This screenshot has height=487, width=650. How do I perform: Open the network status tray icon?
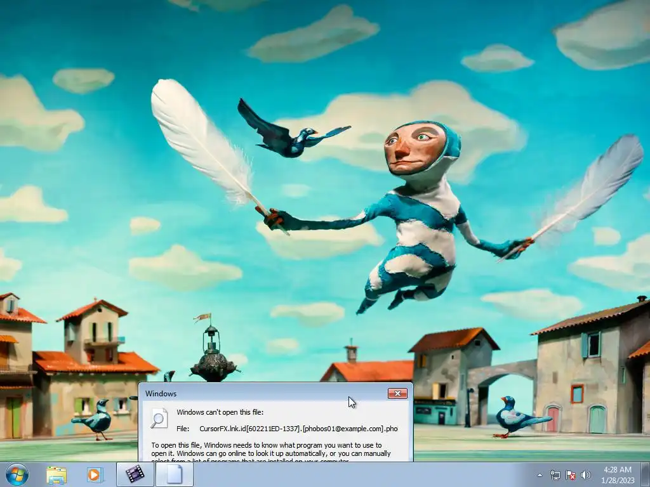(555, 475)
